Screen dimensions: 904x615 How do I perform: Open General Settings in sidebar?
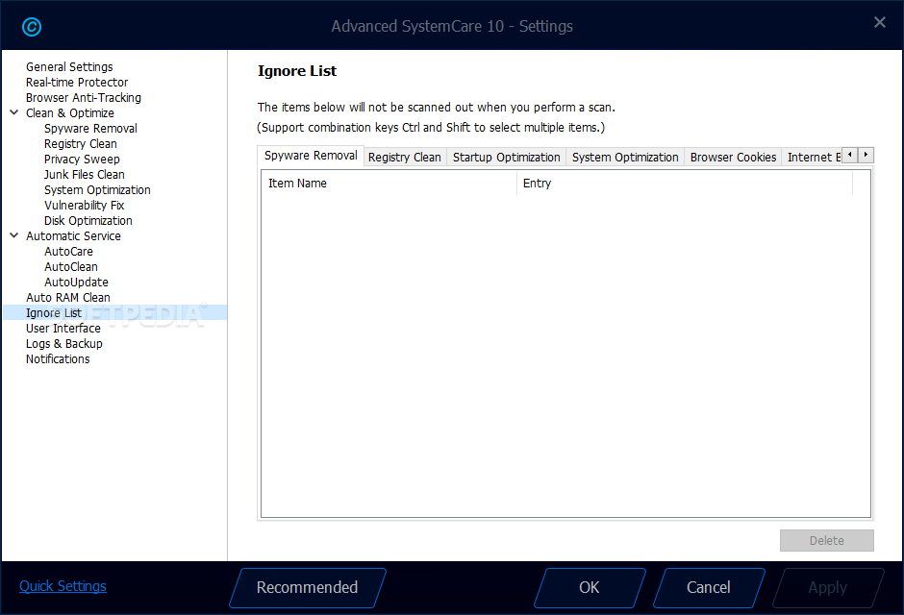(x=69, y=67)
